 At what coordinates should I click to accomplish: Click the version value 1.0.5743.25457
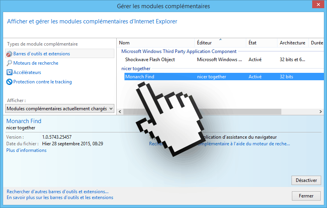coord(57,137)
